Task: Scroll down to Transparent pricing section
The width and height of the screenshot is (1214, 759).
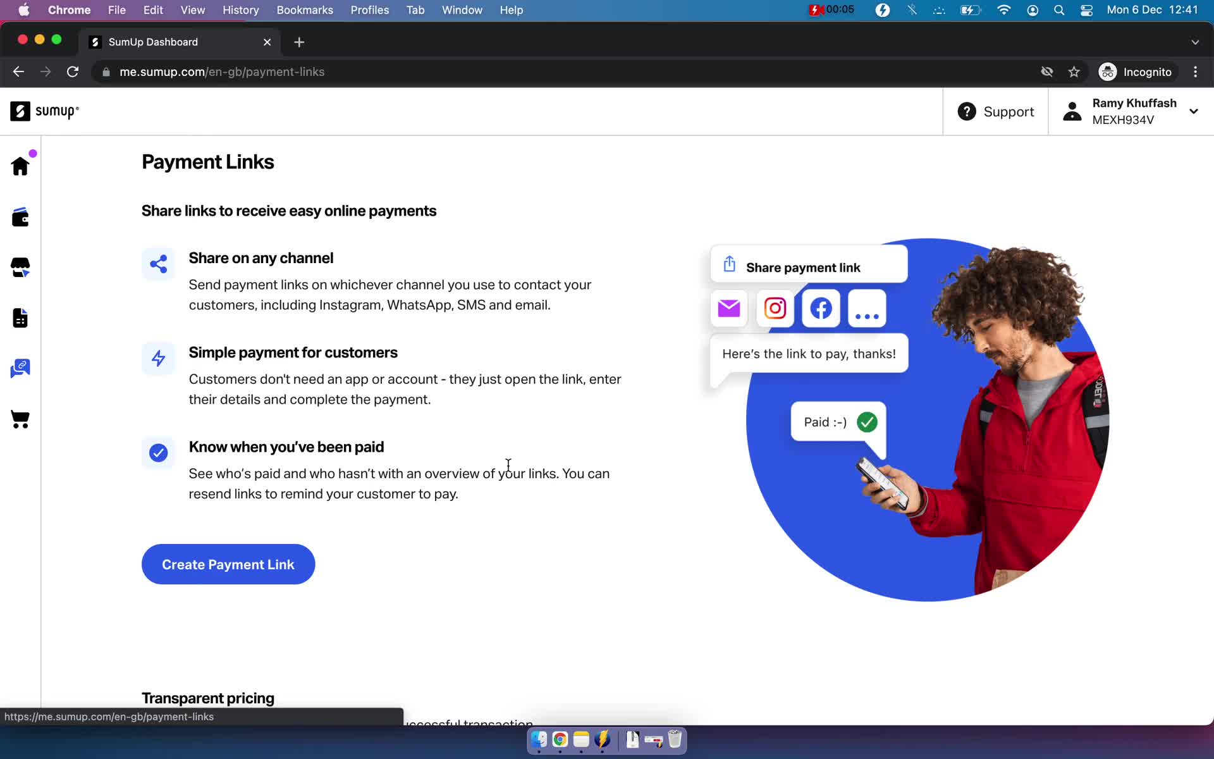Action: tap(208, 697)
